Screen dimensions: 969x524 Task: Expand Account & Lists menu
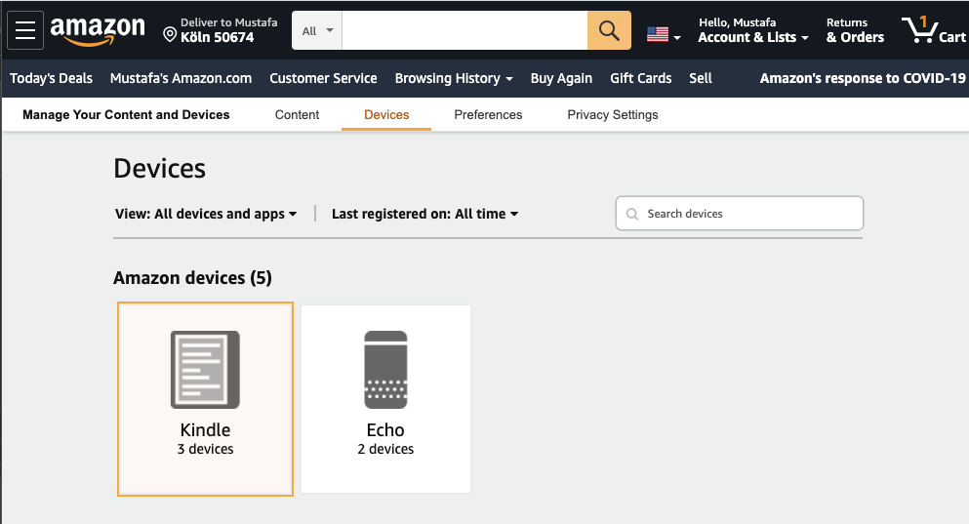click(752, 30)
